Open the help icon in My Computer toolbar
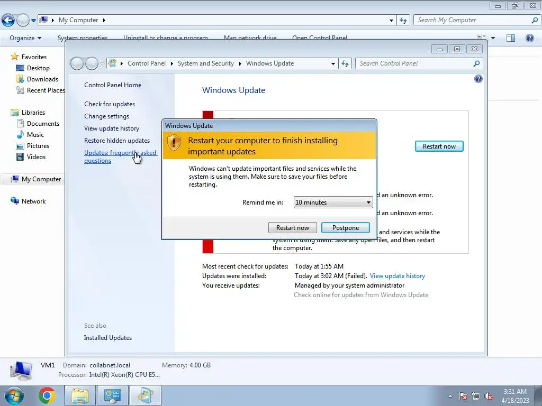Viewport: 542px width, 406px height. [x=529, y=38]
